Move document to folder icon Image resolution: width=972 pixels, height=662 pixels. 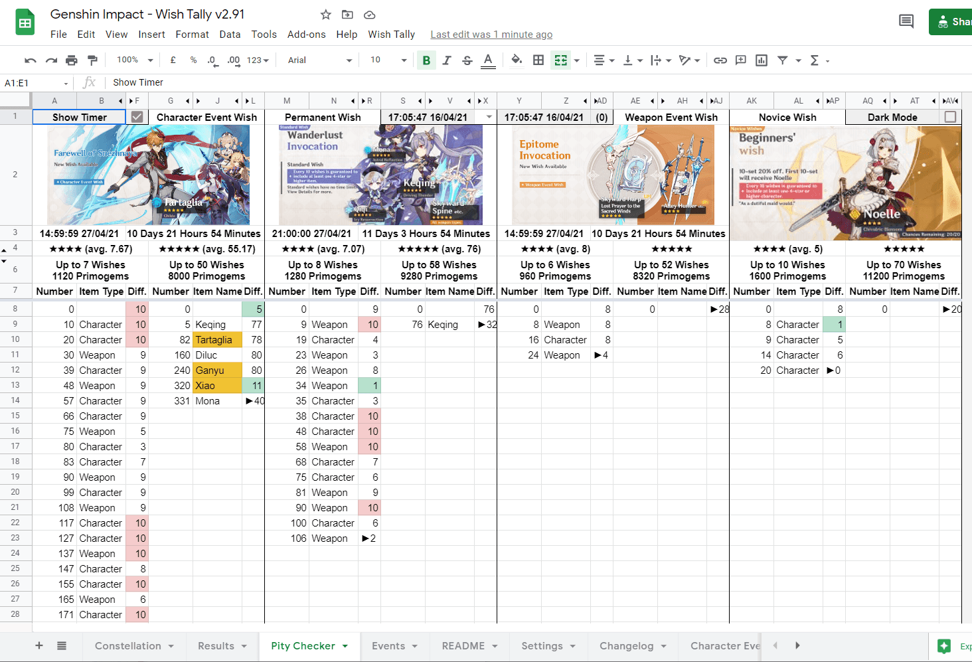click(347, 15)
